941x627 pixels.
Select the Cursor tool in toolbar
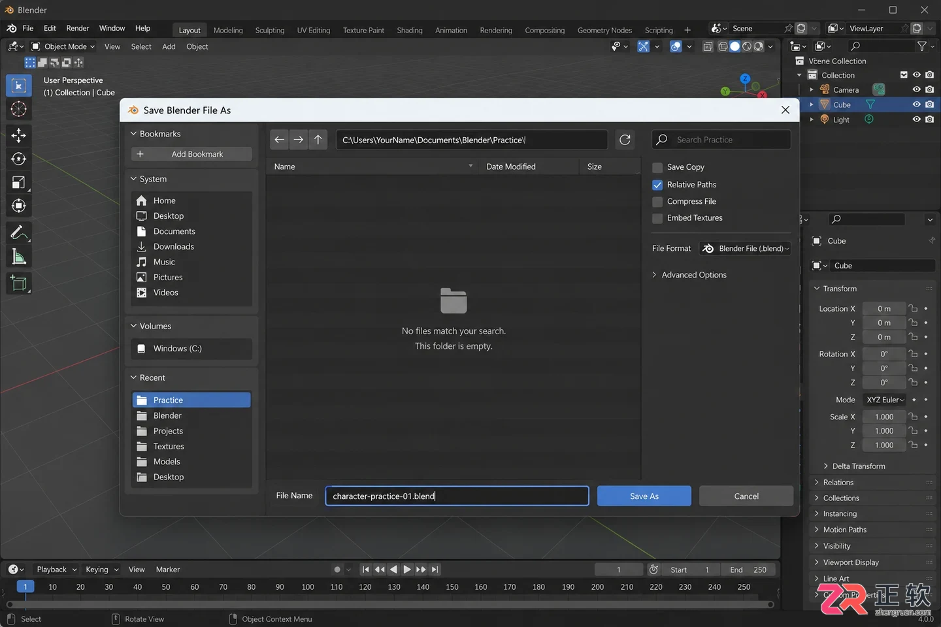point(19,109)
